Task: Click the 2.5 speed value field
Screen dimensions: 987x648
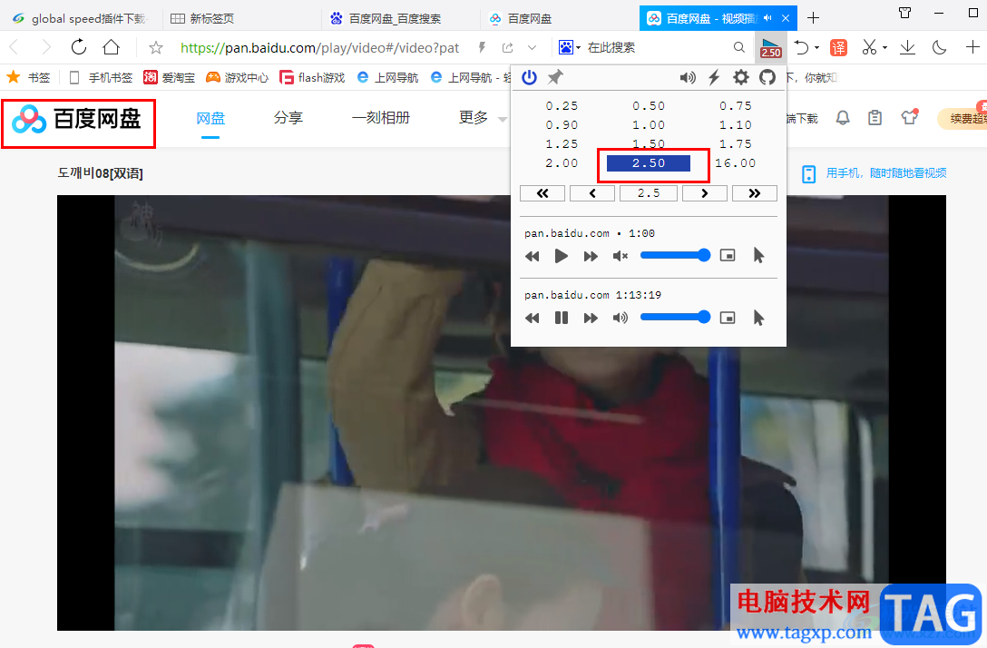Action: click(649, 193)
